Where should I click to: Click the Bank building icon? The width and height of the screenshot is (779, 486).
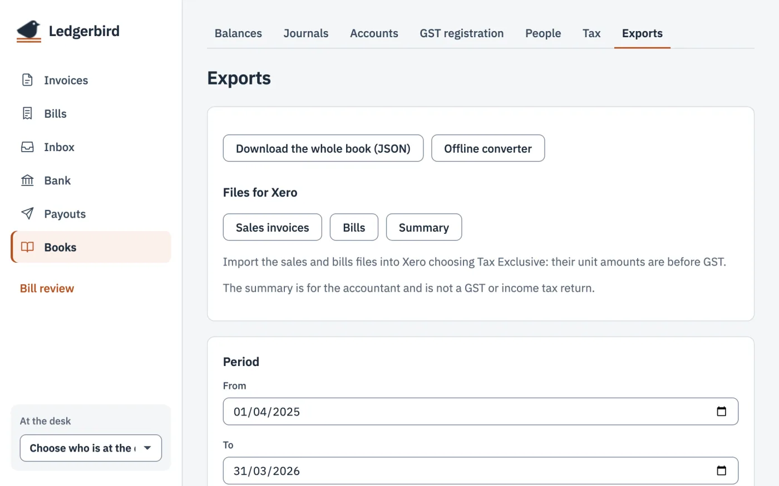point(27,181)
